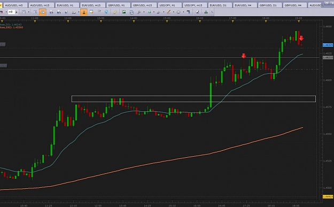
Task: Click layout icon left of highlighted one
Action: [35, 12]
